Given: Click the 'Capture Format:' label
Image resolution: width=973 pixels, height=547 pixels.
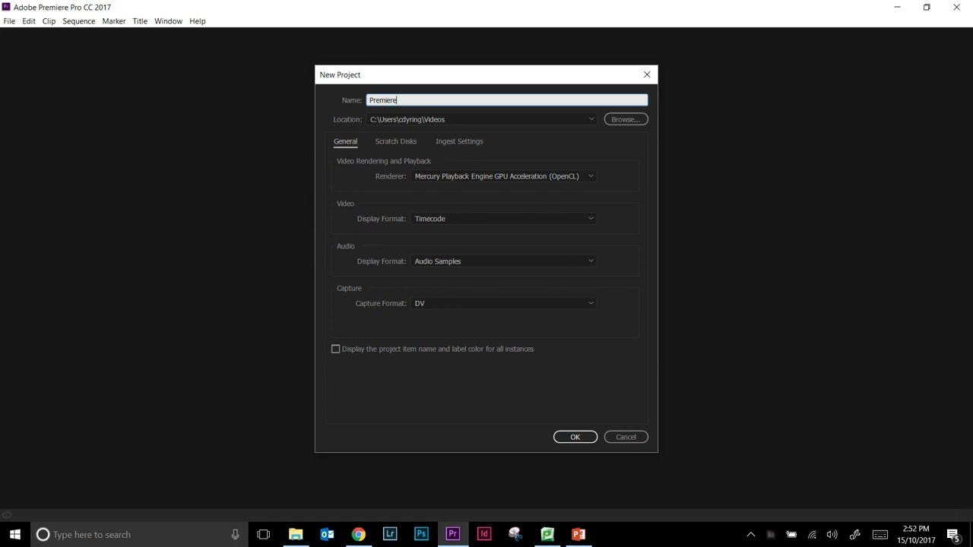Looking at the screenshot, I should pos(381,303).
